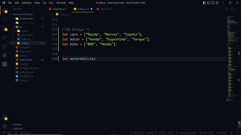The height and width of the screenshot is (135, 241).
Task: Click the errors and warnings count
Action: pos(26,133)
